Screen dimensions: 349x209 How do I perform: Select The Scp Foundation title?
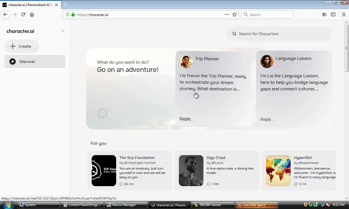[137, 158]
